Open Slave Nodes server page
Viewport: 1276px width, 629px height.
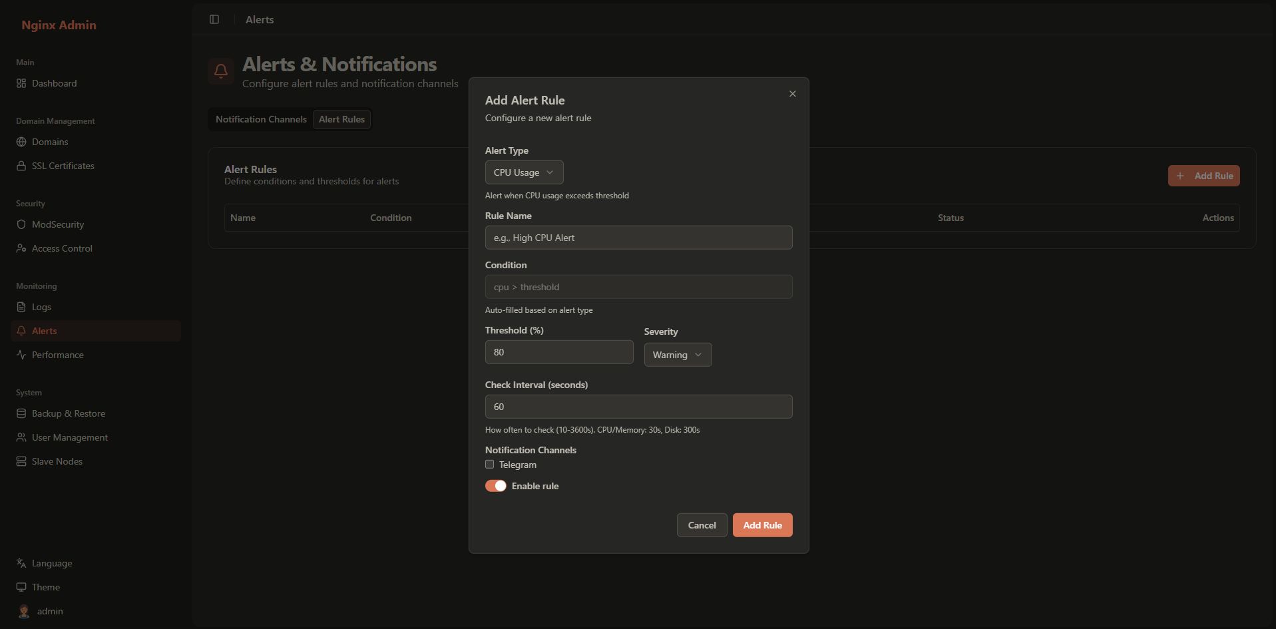point(57,461)
